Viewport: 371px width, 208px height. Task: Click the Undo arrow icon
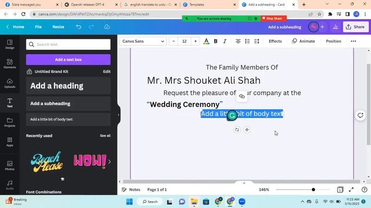click(x=79, y=27)
